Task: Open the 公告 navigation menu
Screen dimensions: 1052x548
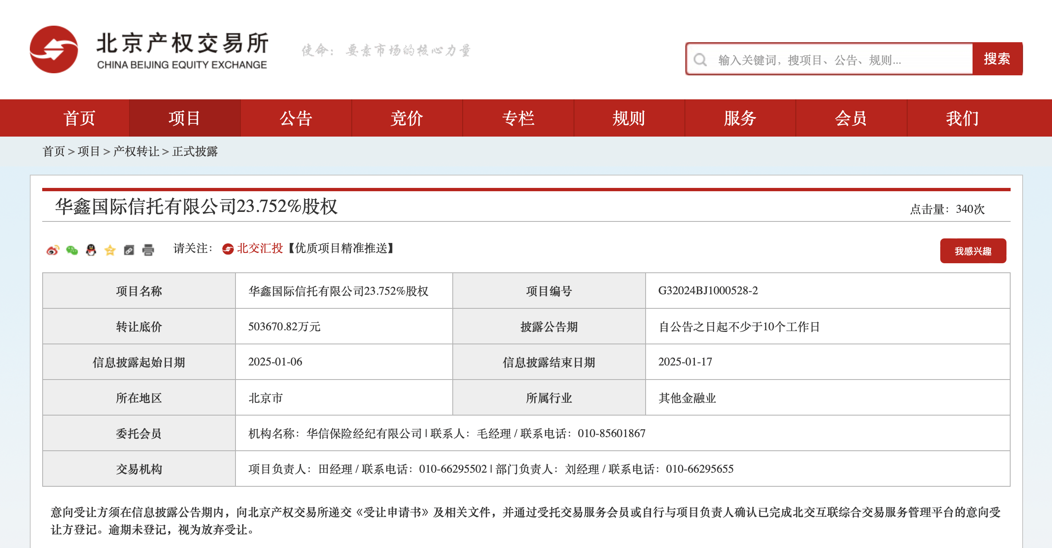Action: pos(296,118)
